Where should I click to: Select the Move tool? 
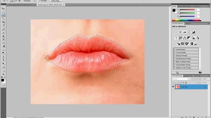click(3, 9)
